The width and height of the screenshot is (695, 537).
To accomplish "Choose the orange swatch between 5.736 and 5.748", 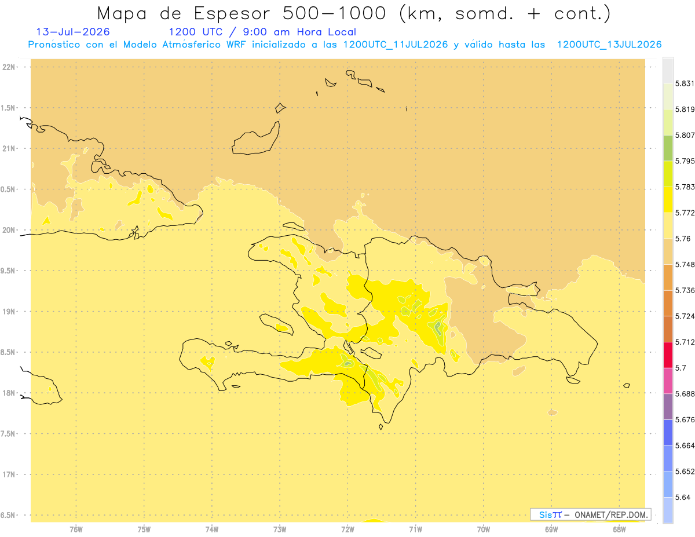I will tap(668, 277).
